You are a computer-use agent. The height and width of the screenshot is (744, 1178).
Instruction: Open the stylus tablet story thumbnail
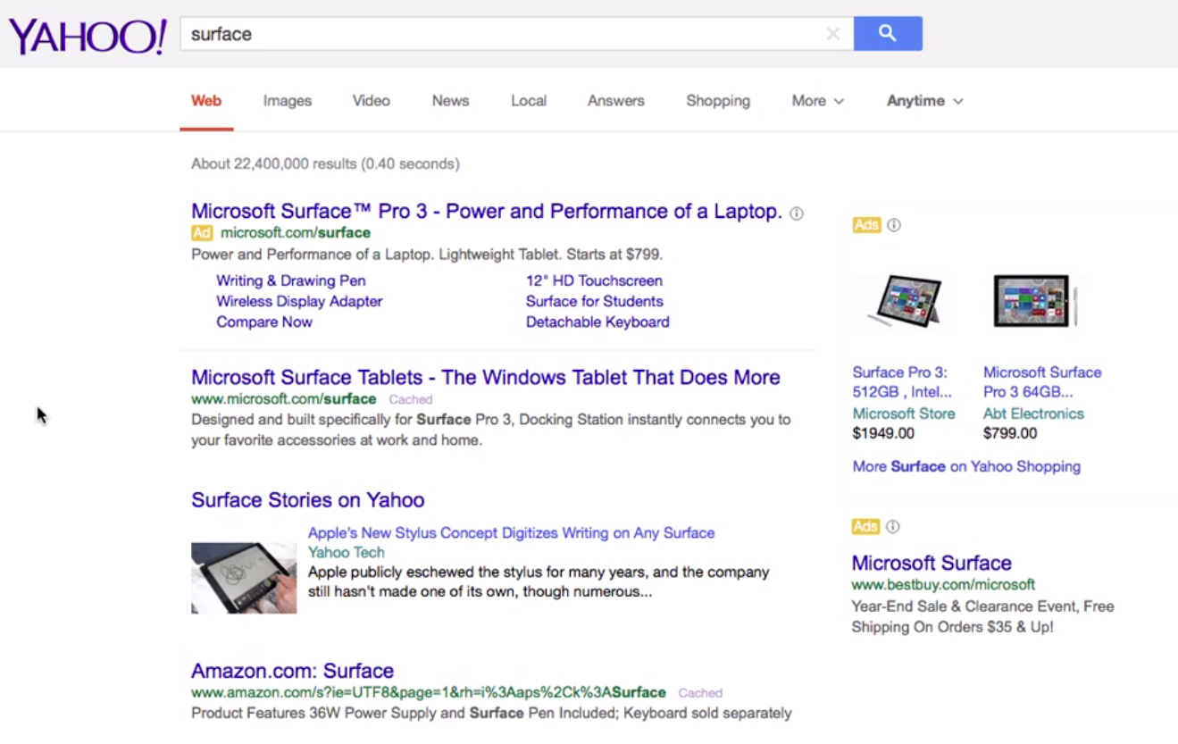click(244, 578)
